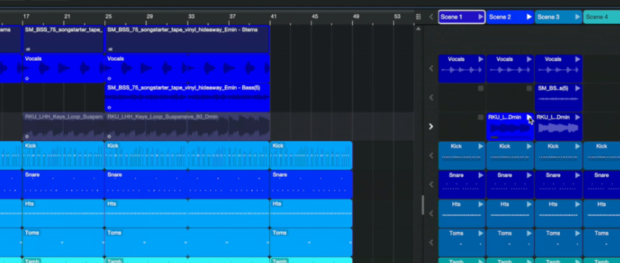Play the RKU_L..Dmin cell under Scene 3
Viewport: 620px width, 263px height.
577,117
